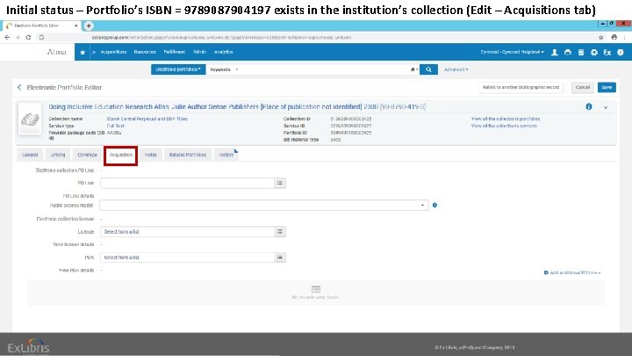Reload the page in browser
The image size is (632, 356).
[x=28, y=37]
